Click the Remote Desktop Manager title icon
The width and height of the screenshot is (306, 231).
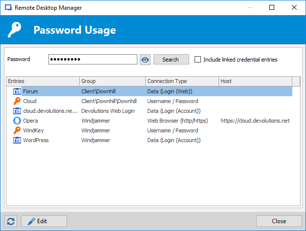[x=8, y=8]
